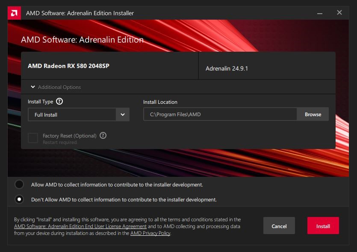
Task: Start install with red Install button
Action: tap(323, 226)
